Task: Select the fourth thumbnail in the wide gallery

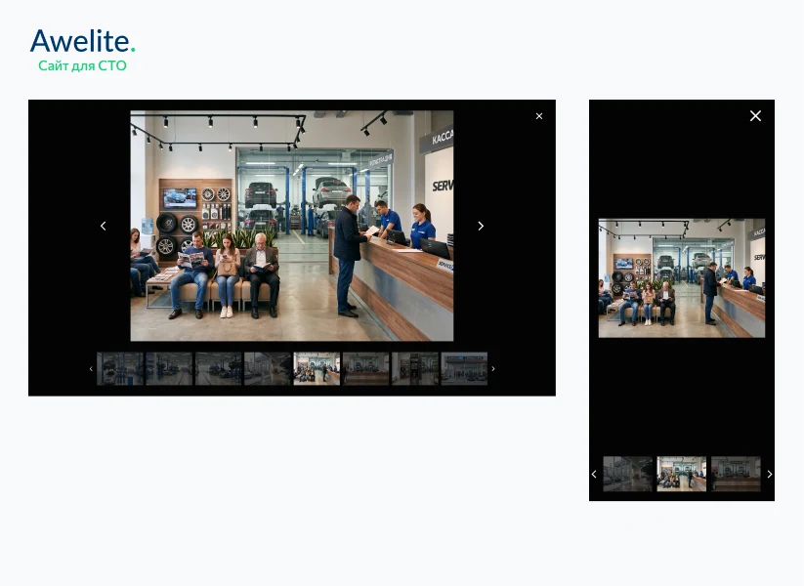Action: (268, 368)
